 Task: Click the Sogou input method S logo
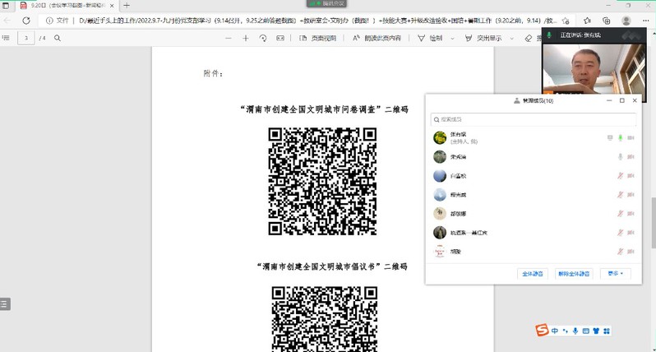pyautogui.click(x=542, y=331)
